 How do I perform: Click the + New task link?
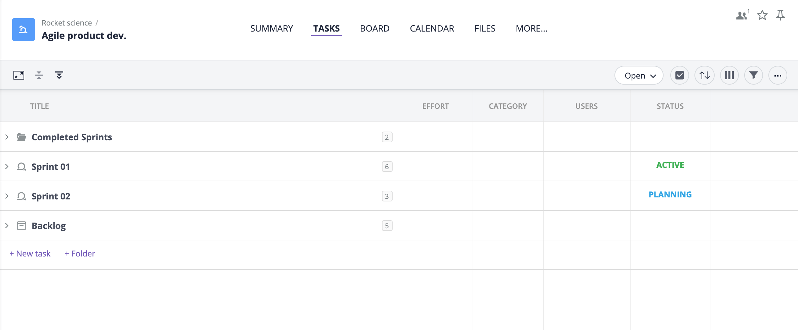30,253
